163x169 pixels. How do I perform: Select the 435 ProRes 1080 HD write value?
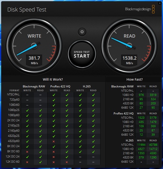[141, 122]
